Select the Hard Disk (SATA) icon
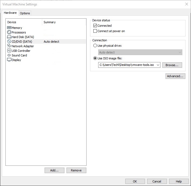Screen dimensions: 191x186 tap(9, 37)
